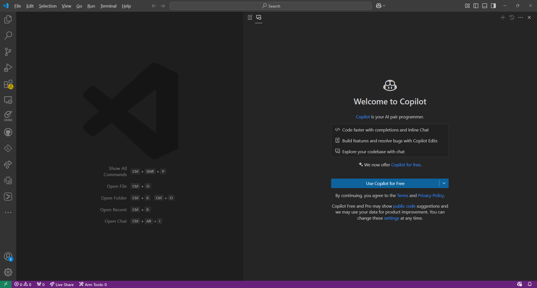Close the Copilot chat panel
537x288 pixels.
pyautogui.click(x=529, y=17)
